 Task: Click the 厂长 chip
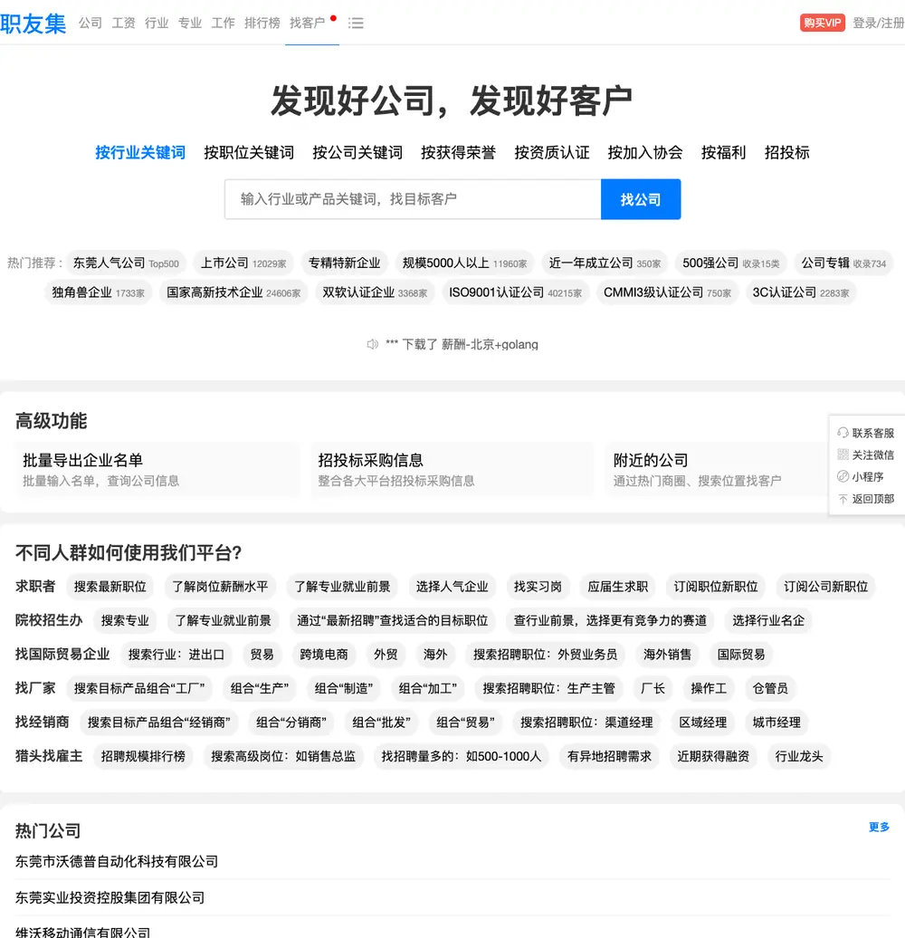point(653,688)
